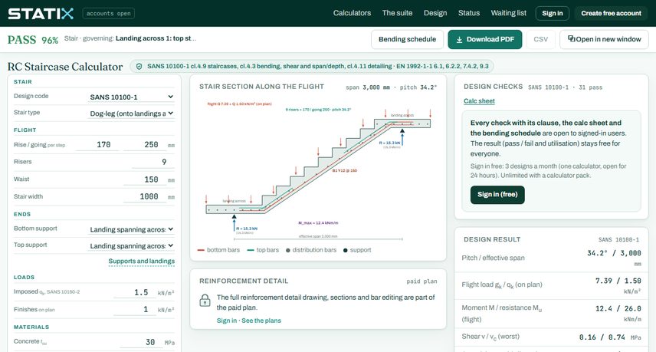Image resolution: width=656 pixels, height=352 pixels.
Task: Click the Going input field showing 250
Action: tap(144, 145)
